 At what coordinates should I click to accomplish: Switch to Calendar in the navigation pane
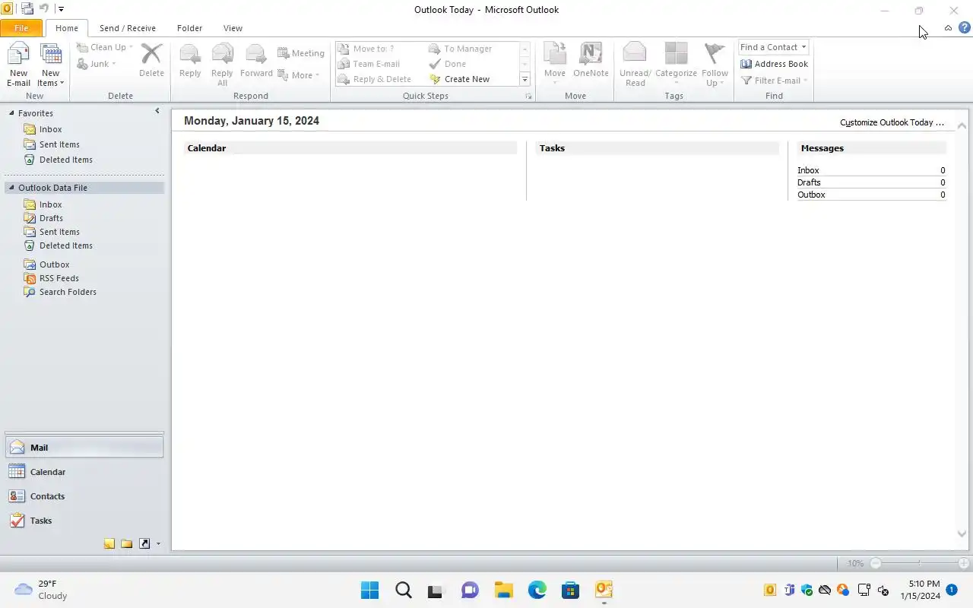(x=84, y=472)
